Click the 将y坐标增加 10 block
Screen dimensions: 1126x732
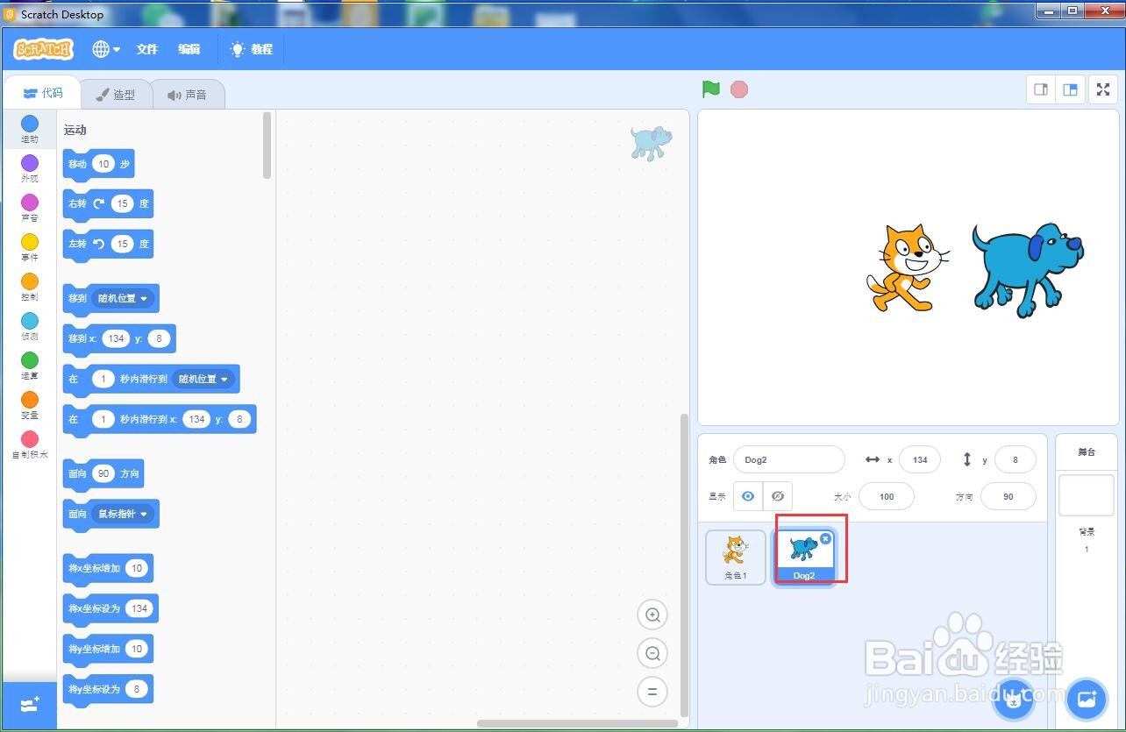point(108,649)
